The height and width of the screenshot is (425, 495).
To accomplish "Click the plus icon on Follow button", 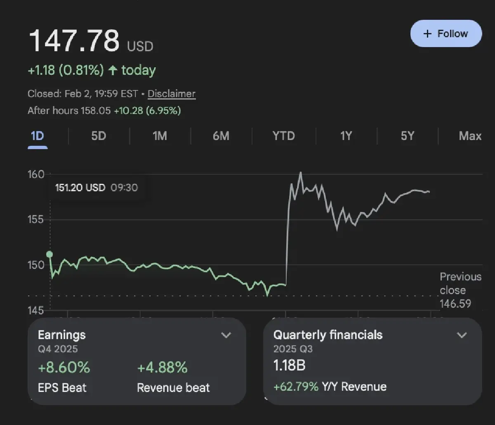I will pyautogui.click(x=427, y=33).
